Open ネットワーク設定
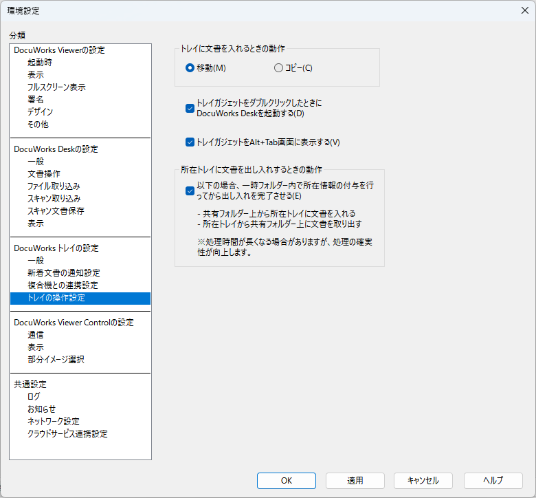Viewport: 536px width, 498px height. pyautogui.click(x=54, y=421)
